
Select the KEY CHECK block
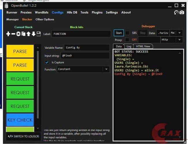pos(20,120)
